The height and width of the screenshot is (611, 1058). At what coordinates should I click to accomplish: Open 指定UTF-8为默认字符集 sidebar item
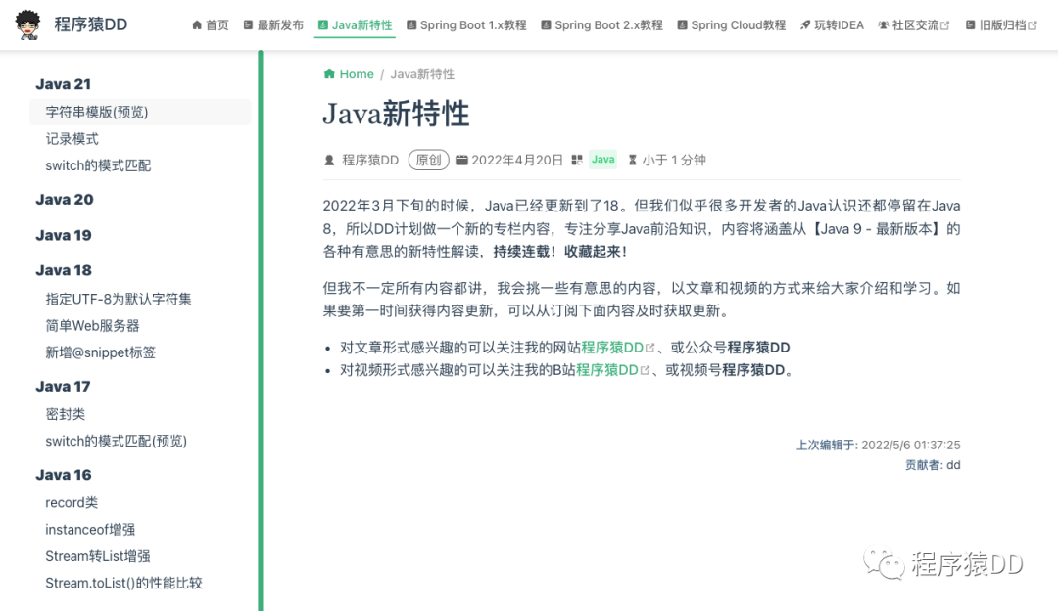point(119,299)
